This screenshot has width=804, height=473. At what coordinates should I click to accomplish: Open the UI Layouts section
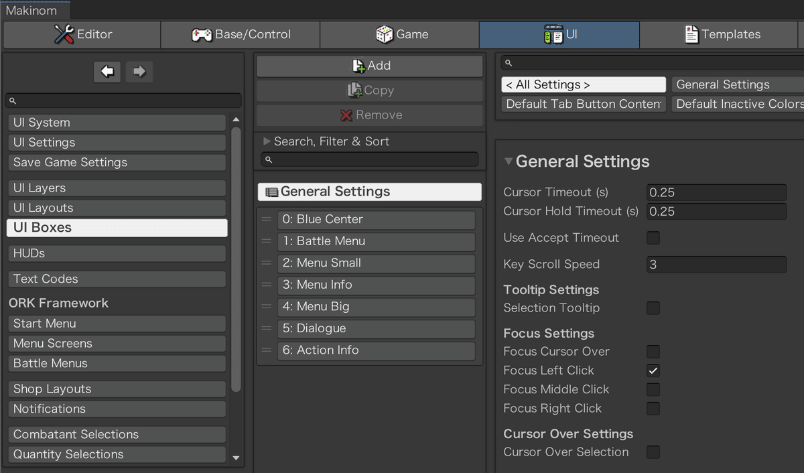click(x=117, y=208)
